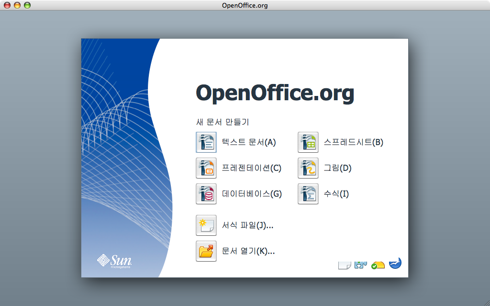Close the OpenOffice.org window with red button
The image size is (490, 306).
click(7, 5)
